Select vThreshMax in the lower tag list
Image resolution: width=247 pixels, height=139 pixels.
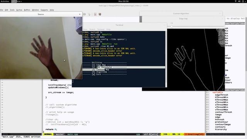[222, 110]
